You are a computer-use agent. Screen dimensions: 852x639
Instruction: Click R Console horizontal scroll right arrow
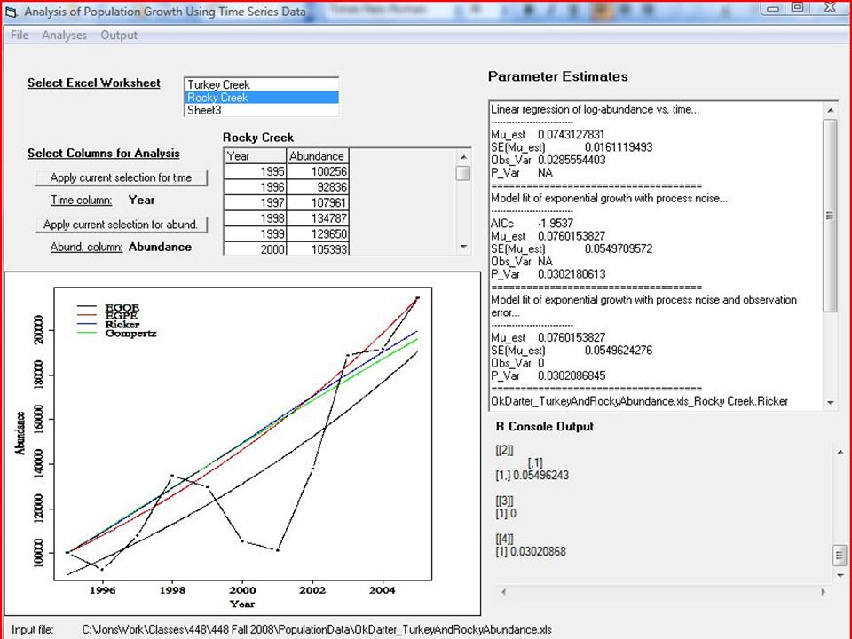(x=824, y=592)
